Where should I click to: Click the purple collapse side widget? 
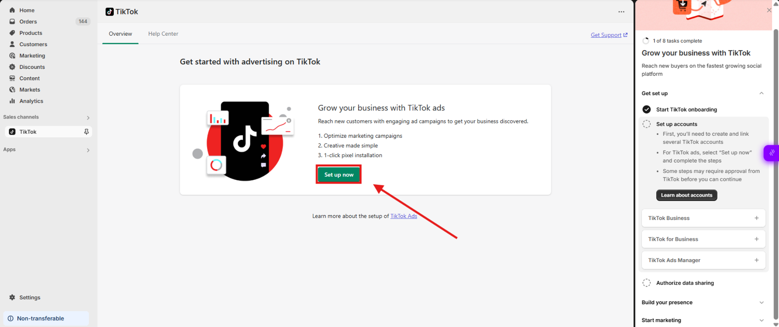tap(771, 153)
